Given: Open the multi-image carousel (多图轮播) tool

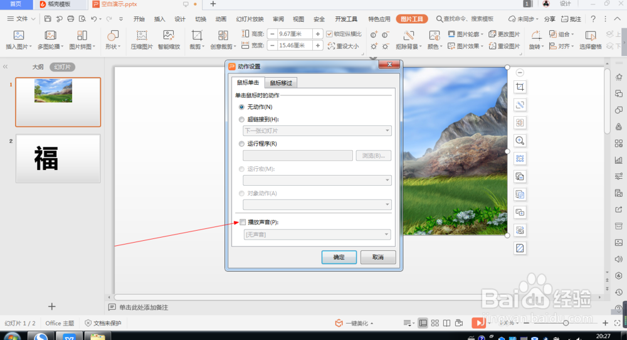Looking at the screenshot, I should pos(50,36).
